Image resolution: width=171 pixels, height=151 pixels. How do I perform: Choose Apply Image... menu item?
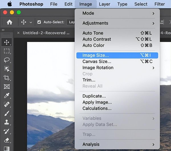117,102
